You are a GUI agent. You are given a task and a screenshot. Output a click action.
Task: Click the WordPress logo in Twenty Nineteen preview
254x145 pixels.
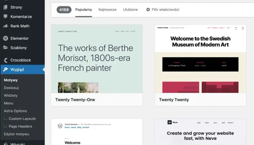60,126
